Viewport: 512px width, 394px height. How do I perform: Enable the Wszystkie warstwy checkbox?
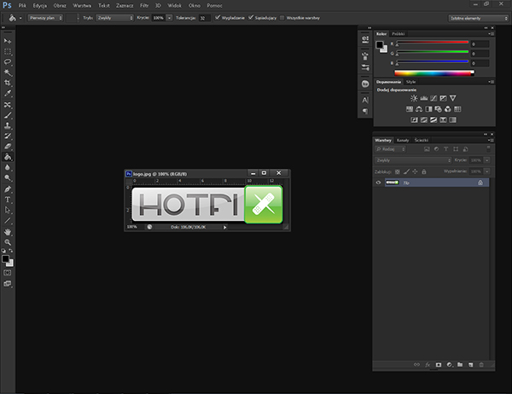pos(282,18)
